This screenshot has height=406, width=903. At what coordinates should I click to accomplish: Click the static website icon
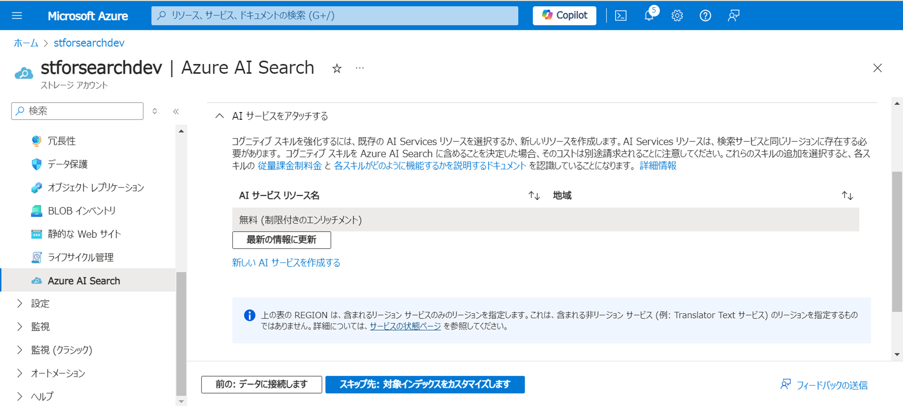coord(37,234)
